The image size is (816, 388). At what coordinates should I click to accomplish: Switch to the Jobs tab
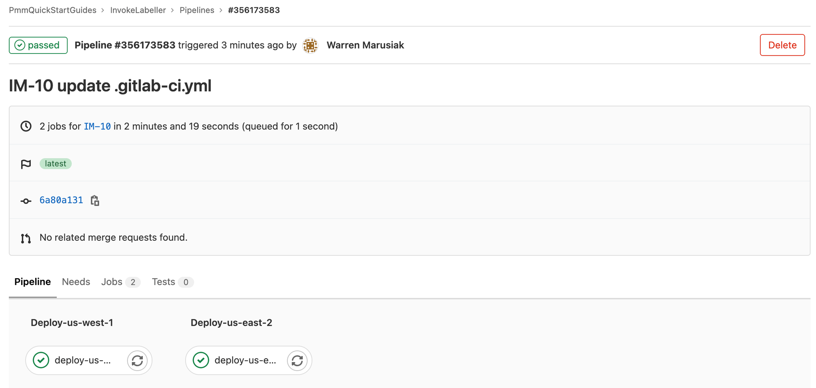tap(112, 282)
